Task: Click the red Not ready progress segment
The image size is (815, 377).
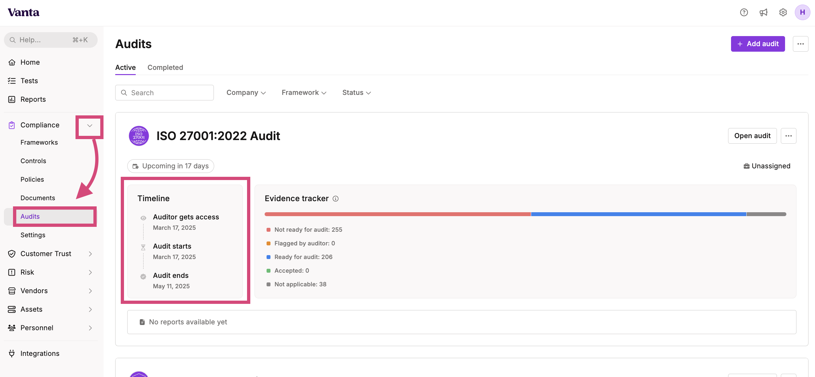Action: click(x=398, y=214)
